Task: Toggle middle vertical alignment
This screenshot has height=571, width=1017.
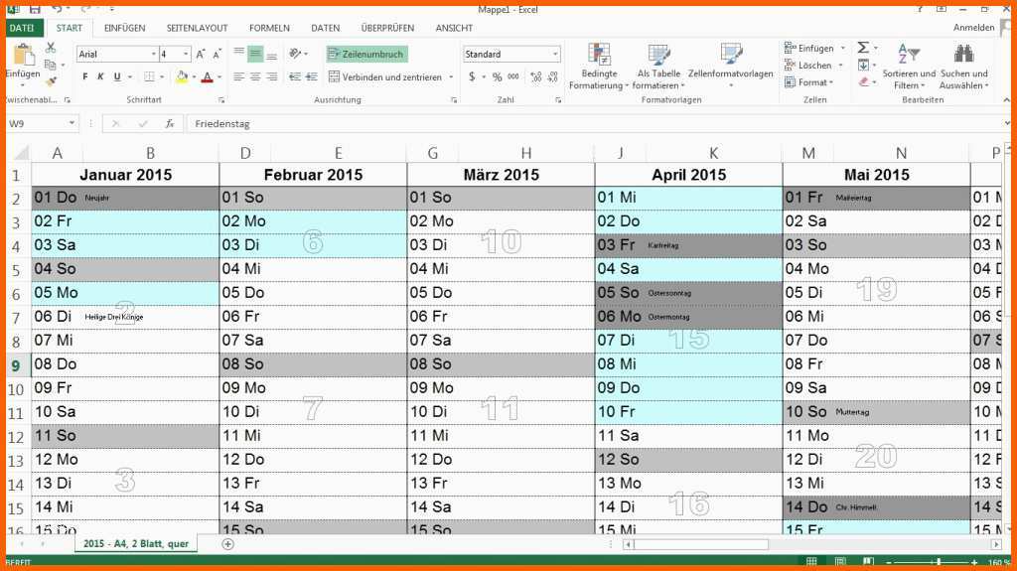Action: [x=255, y=54]
